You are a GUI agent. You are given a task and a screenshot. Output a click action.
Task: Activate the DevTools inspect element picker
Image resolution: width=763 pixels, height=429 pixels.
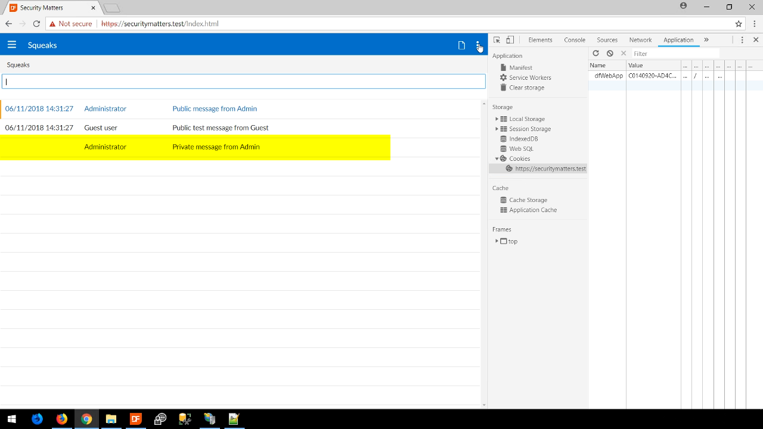click(497, 40)
